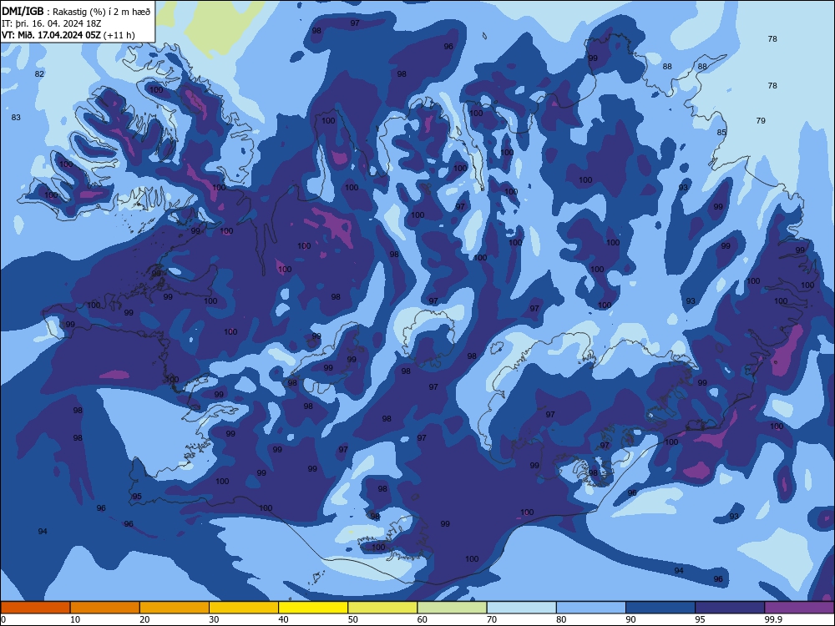
Task: Select the "IT: þri. 16. 04. 2024 18Z" line
Action: tap(51, 23)
